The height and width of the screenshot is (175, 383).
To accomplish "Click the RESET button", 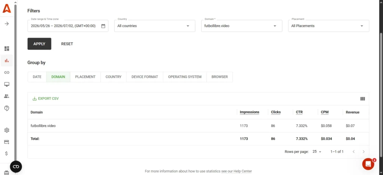I will [67, 44].
